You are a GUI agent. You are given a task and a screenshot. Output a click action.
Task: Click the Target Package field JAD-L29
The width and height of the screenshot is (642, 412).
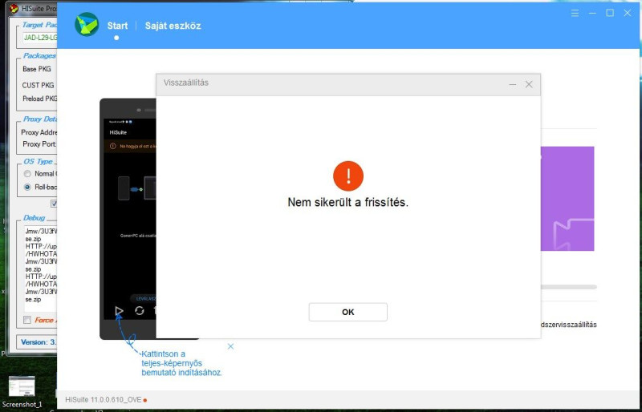pyautogui.click(x=40, y=37)
